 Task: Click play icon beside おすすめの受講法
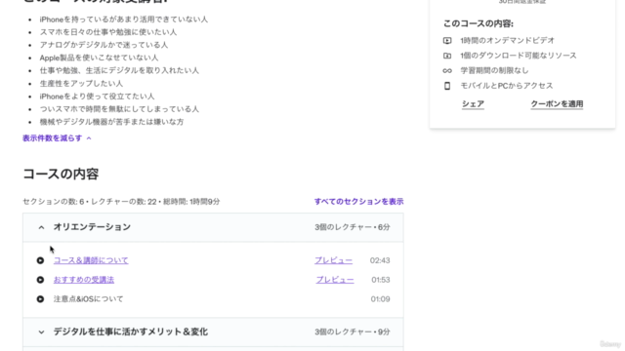pyautogui.click(x=40, y=280)
